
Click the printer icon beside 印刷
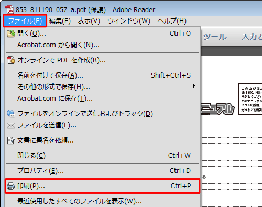click(x=11, y=186)
